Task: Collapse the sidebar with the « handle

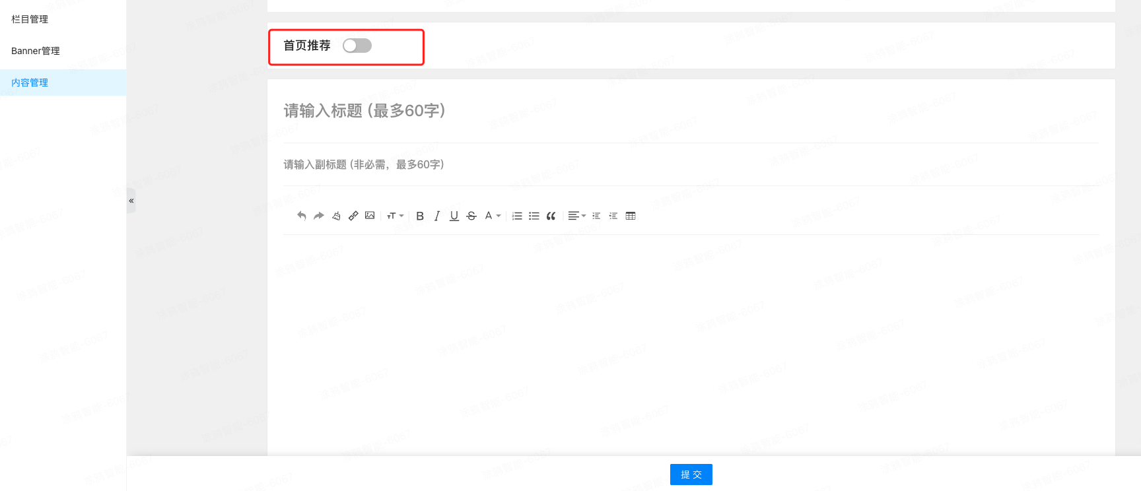Action: [x=131, y=201]
